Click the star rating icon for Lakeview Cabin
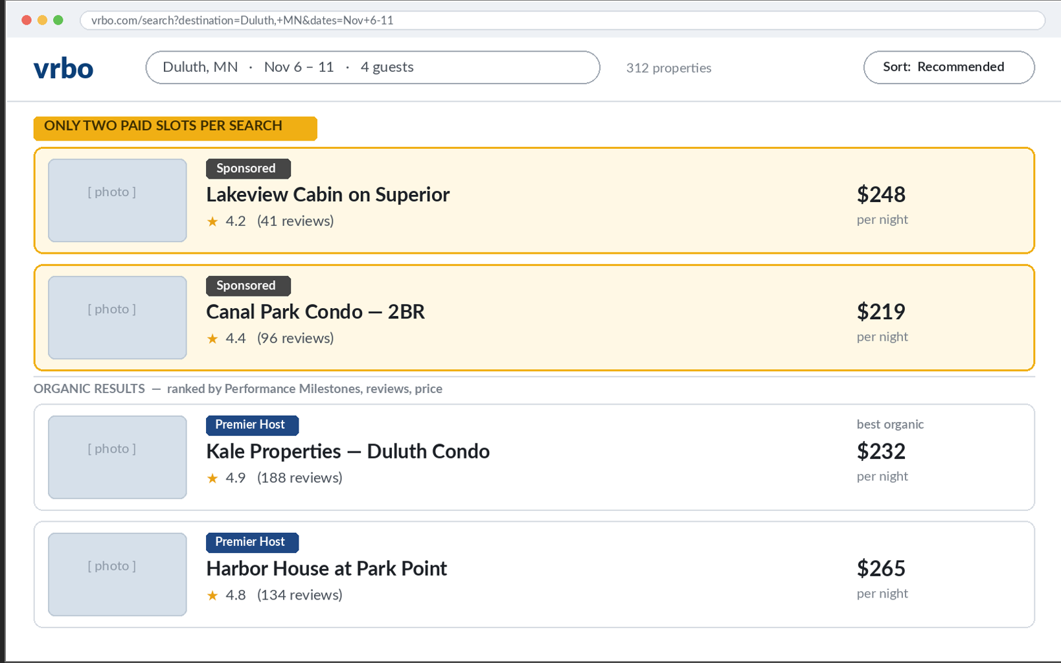The image size is (1061, 663). (x=212, y=221)
